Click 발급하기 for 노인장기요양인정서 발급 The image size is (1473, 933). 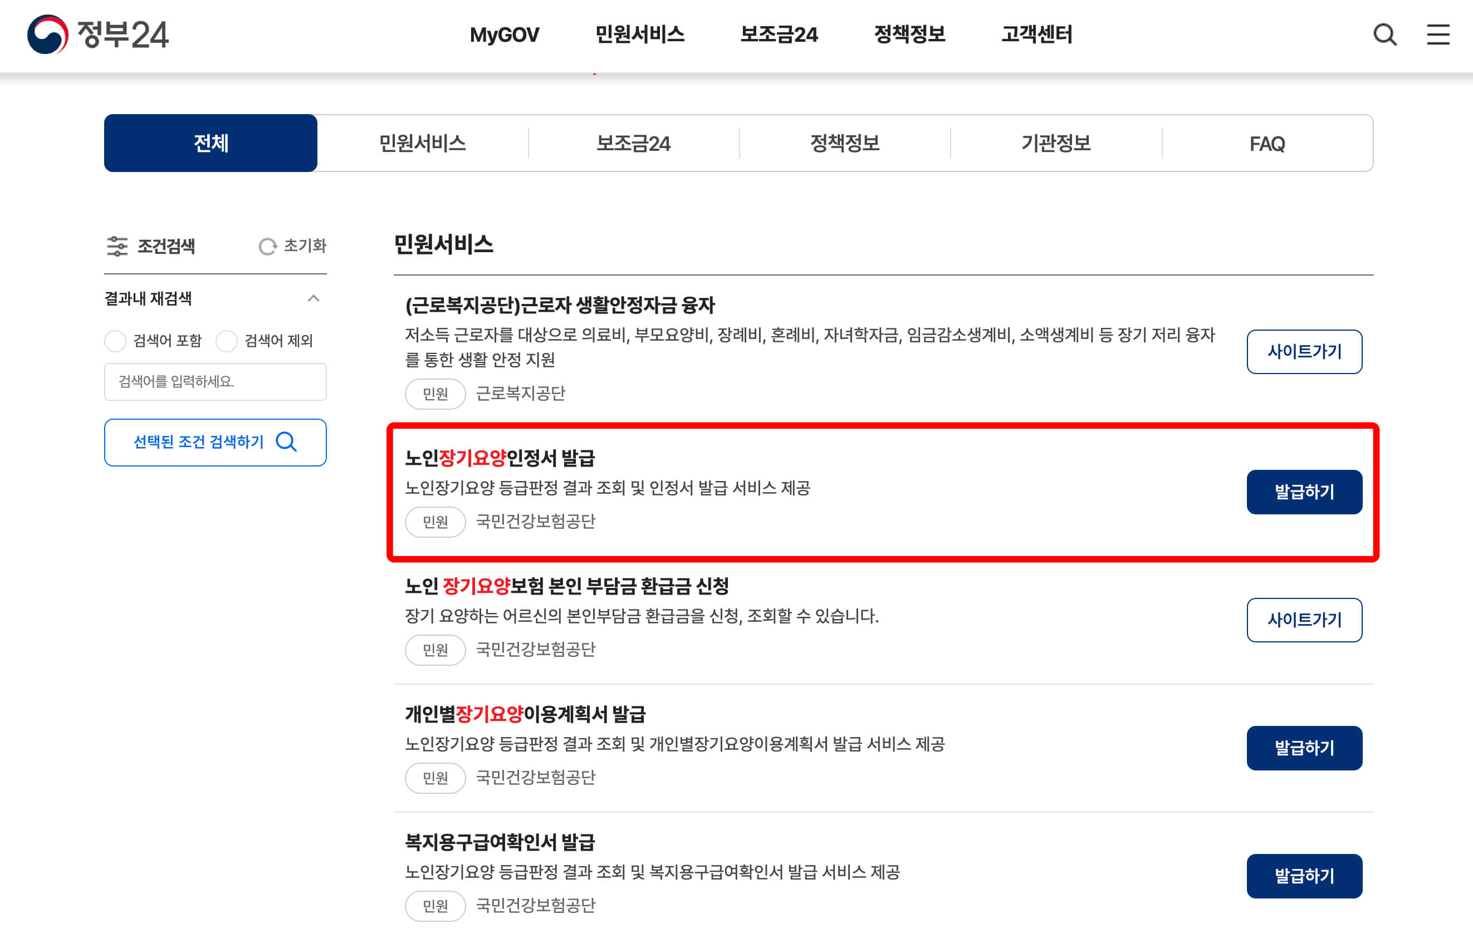pyautogui.click(x=1304, y=491)
